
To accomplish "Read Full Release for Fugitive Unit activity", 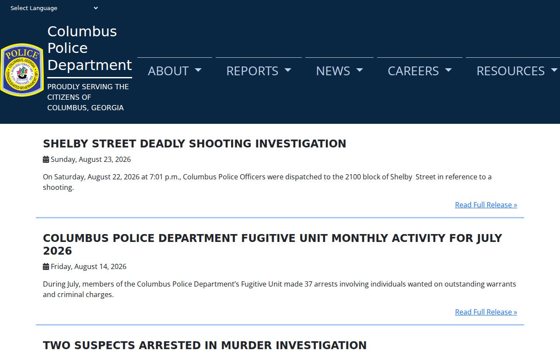I will pyautogui.click(x=486, y=312).
